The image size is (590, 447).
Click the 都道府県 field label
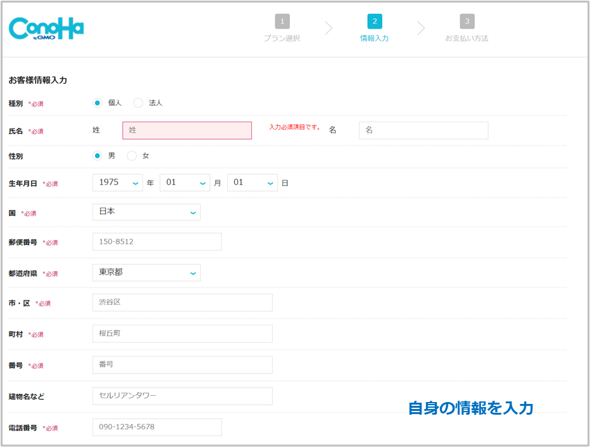[23, 274]
